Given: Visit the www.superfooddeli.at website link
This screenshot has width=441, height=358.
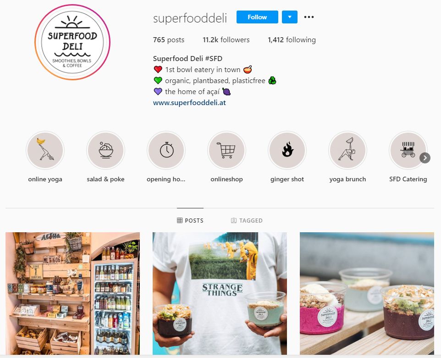Looking at the screenshot, I should tap(189, 102).
